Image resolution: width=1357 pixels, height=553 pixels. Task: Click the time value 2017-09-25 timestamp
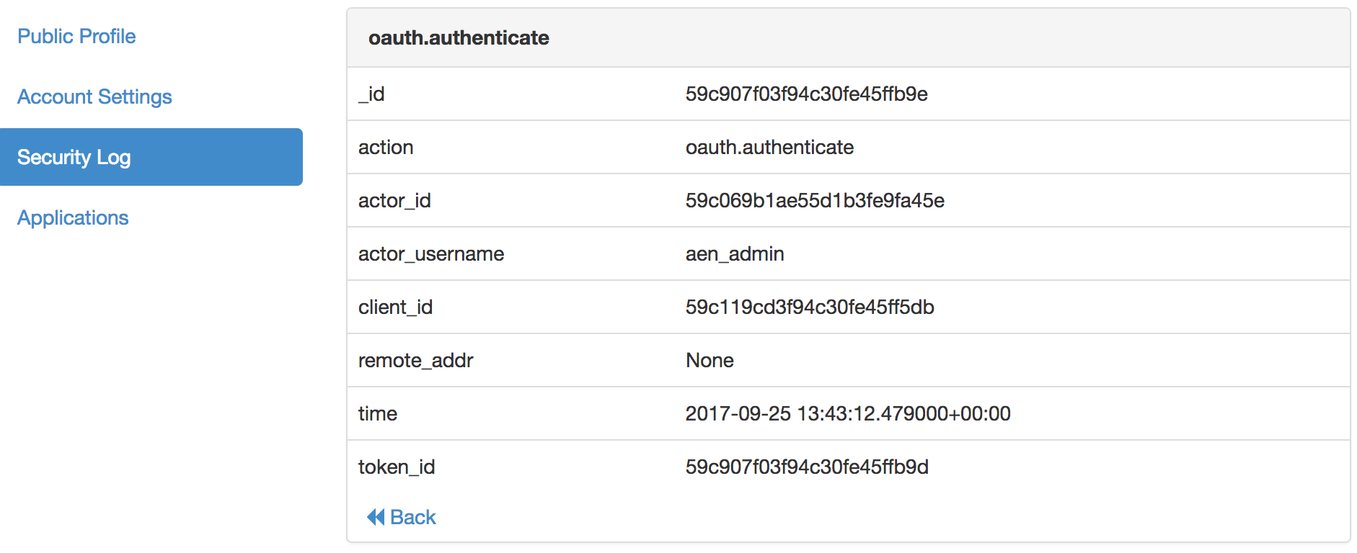(848, 413)
